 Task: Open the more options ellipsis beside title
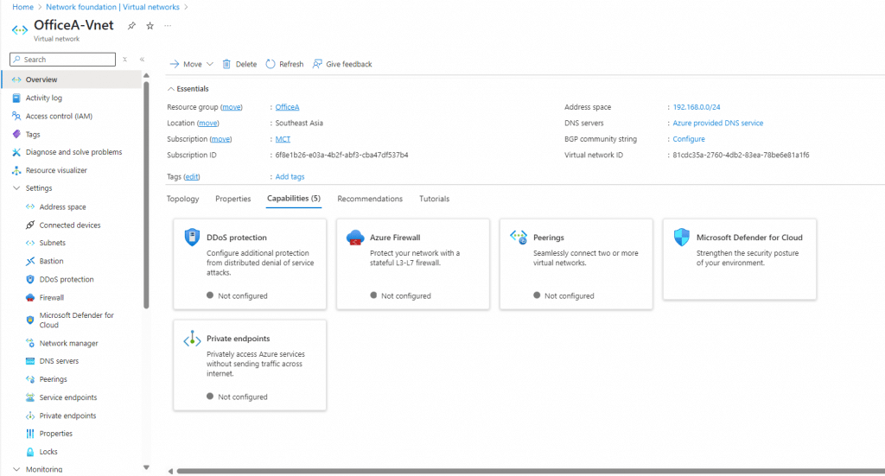[x=168, y=26]
